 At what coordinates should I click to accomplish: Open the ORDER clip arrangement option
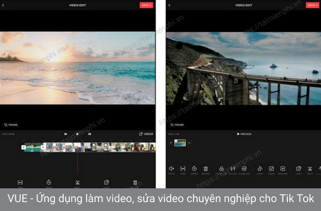(146, 134)
